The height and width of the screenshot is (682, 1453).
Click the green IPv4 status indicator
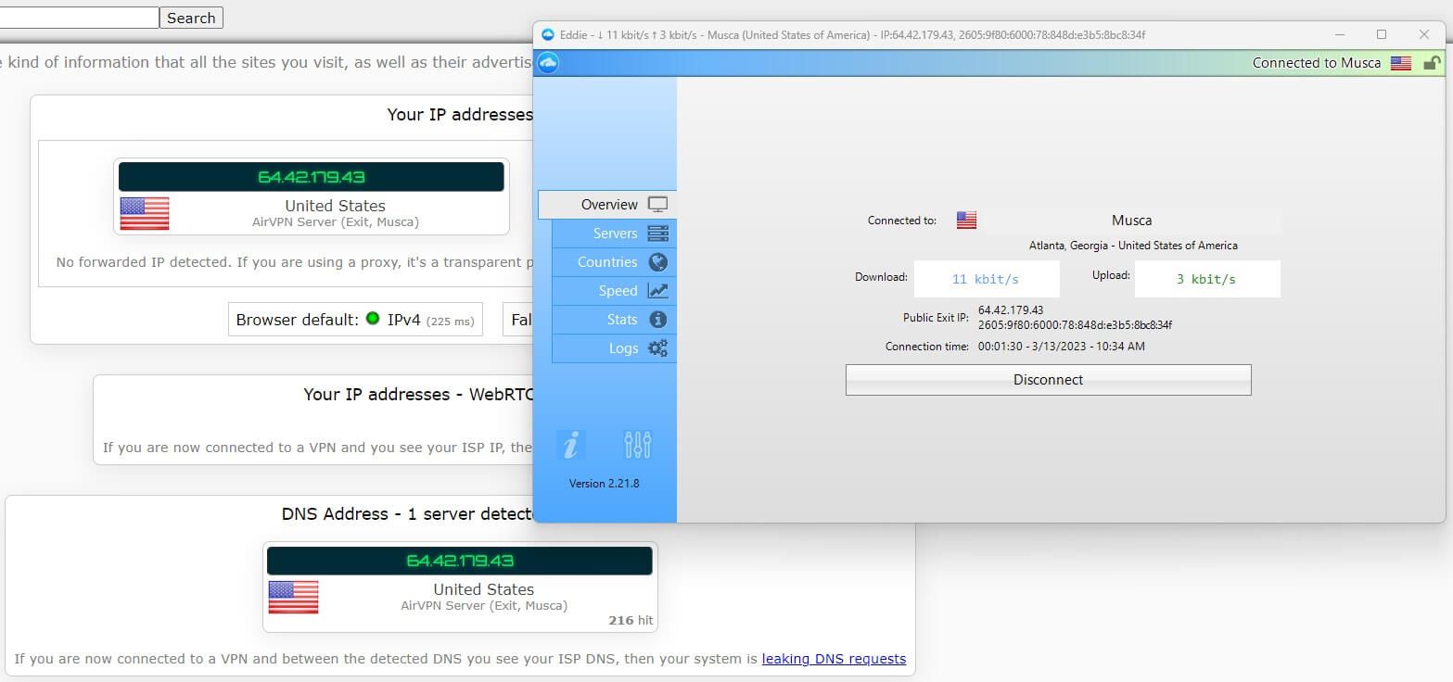(373, 319)
